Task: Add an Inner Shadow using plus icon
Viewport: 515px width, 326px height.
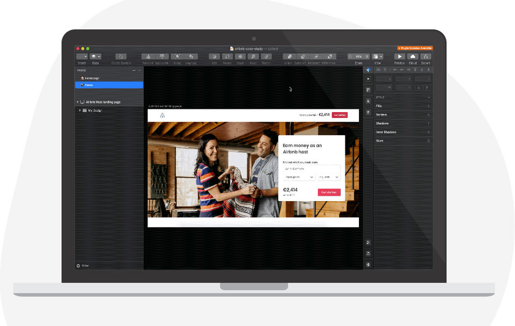Action: click(x=428, y=132)
